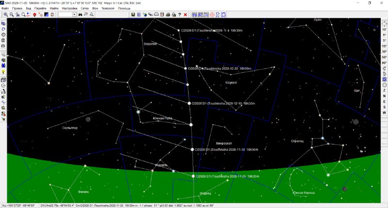Click the floppy disk save icon
This screenshot has height=208, width=388.
[x=133, y=15]
